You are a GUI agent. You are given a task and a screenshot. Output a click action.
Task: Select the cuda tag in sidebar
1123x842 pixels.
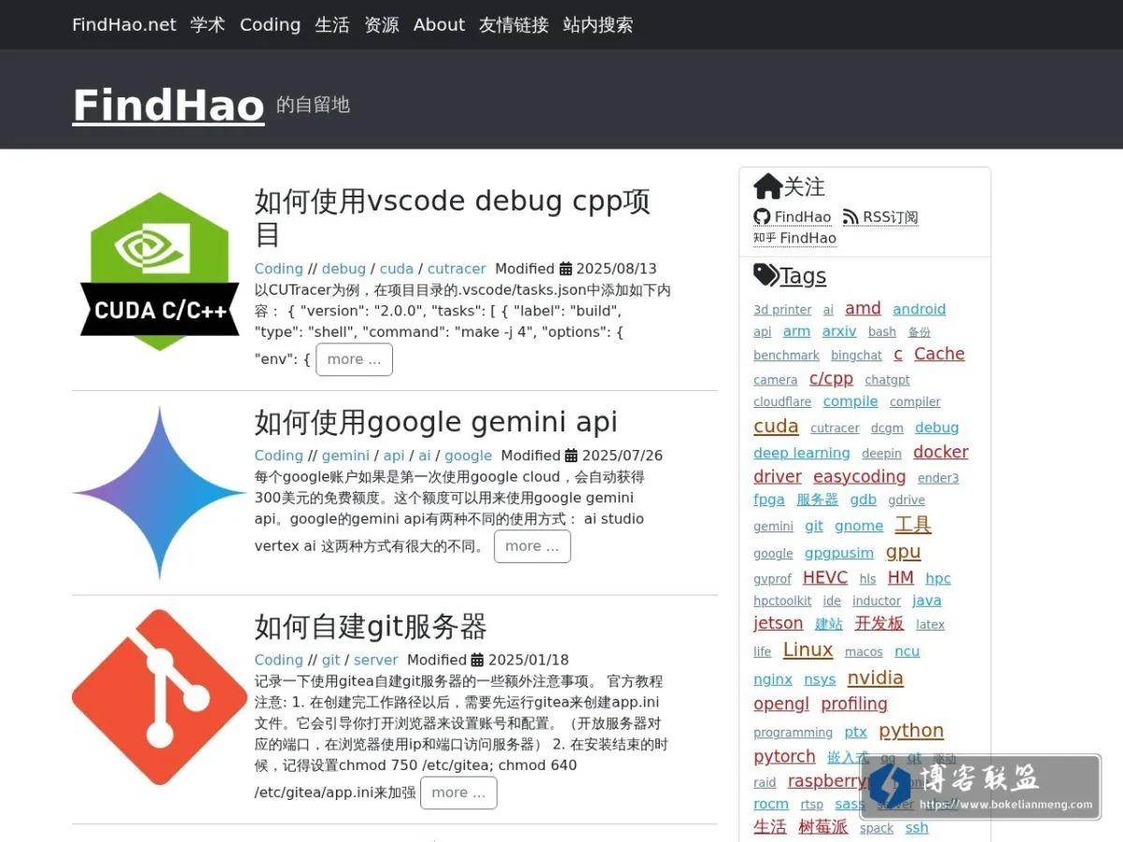click(x=776, y=426)
